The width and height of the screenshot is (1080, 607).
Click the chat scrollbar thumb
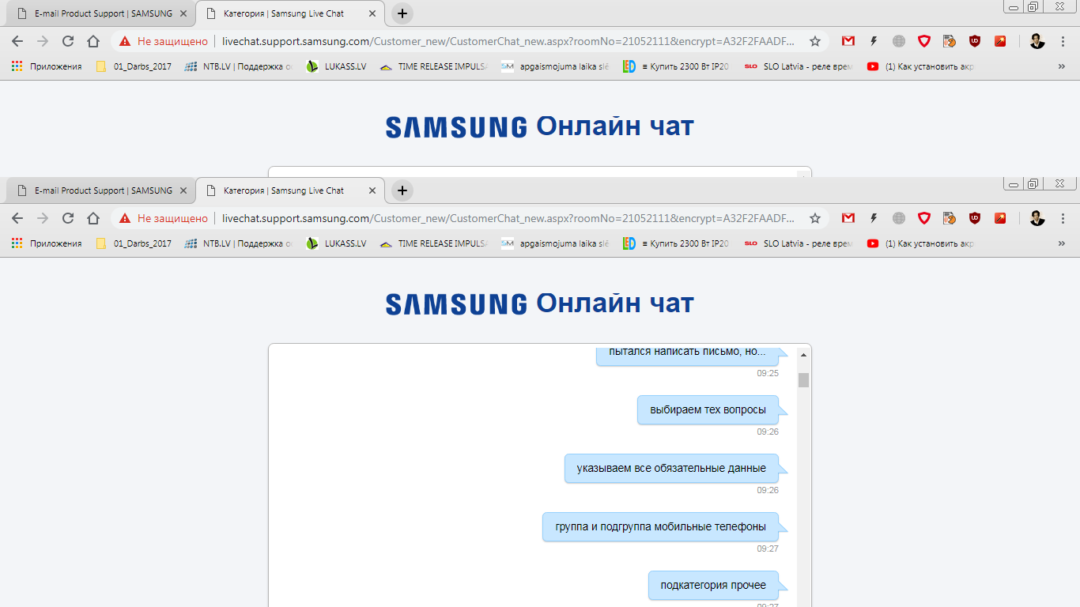[803, 380]
